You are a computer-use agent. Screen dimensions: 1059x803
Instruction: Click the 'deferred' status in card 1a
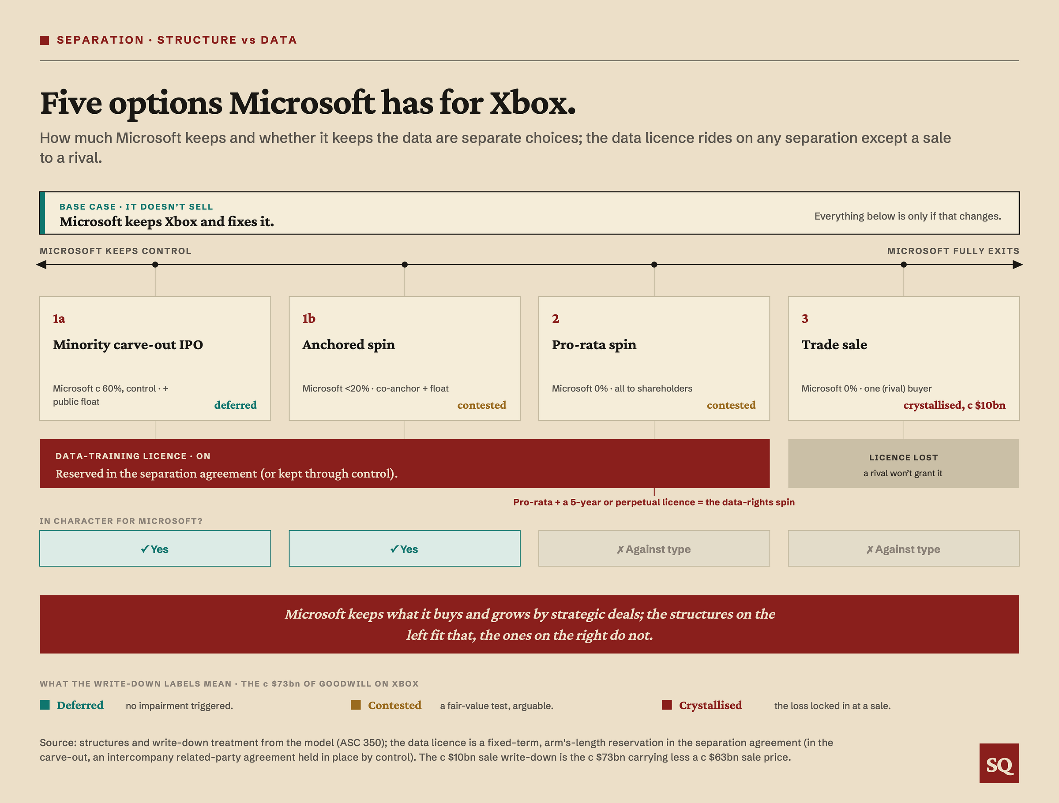coord(236,405)
